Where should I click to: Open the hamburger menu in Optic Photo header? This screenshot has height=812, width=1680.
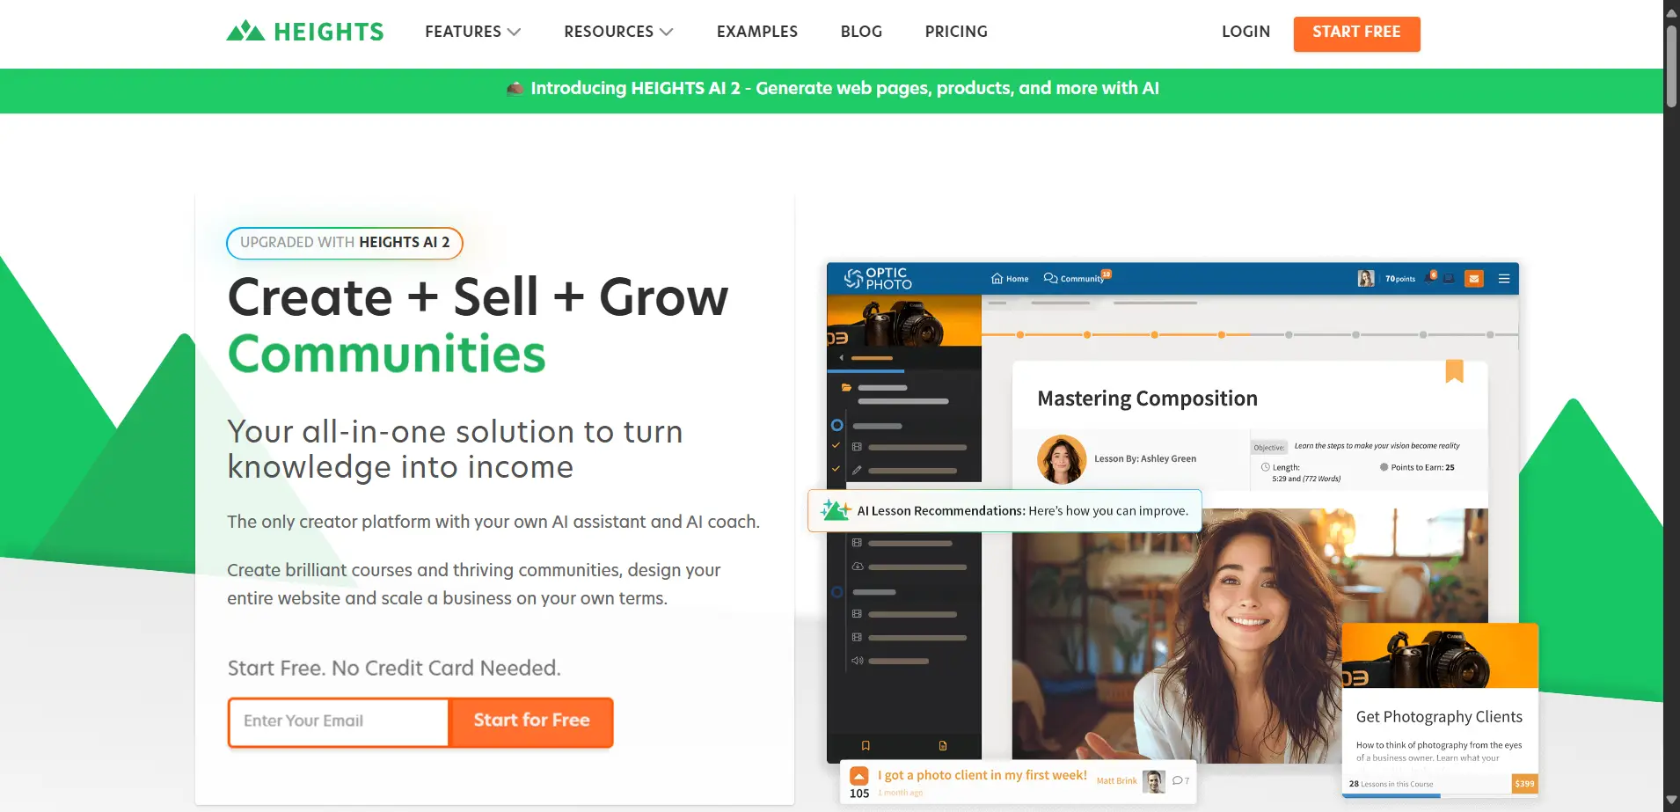pos(1504,279)
